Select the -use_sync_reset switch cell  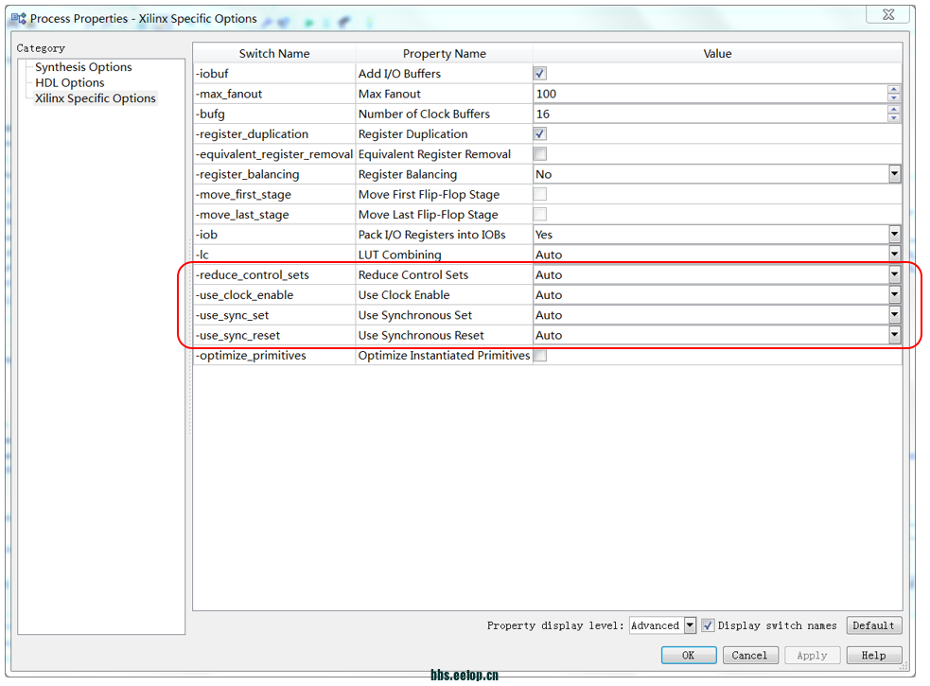click(x=274, y=335)
